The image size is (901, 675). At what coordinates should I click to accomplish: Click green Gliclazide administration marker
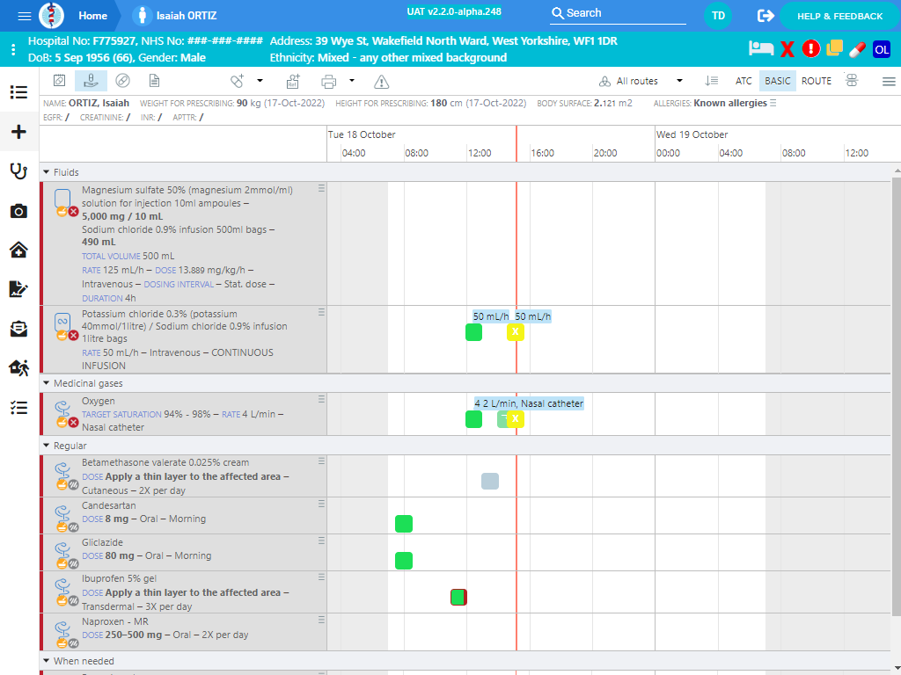tap(404, 561)
